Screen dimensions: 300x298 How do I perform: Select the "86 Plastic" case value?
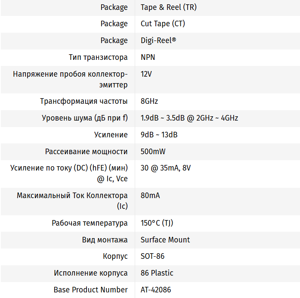click(x=157, y=273)
